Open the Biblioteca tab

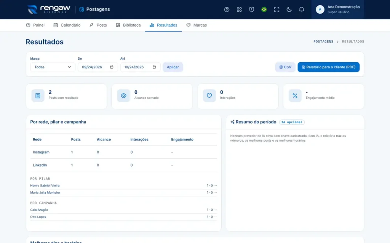[x=128, y=25]
